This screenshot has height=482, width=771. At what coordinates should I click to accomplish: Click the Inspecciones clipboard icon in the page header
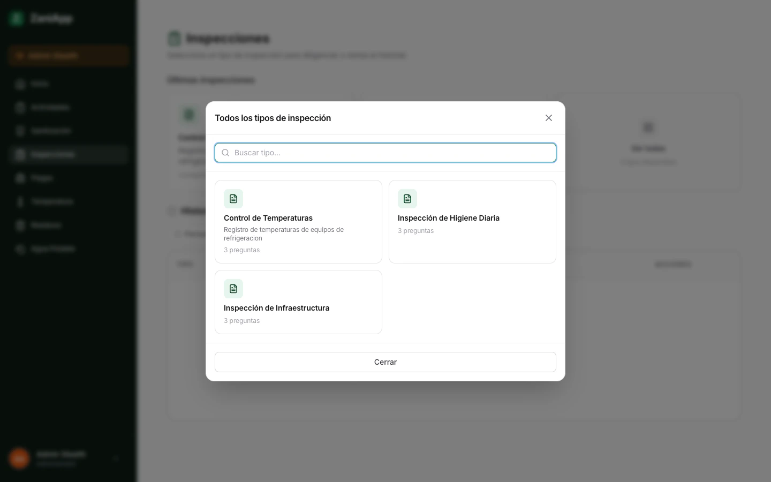(x=175, y=39)
